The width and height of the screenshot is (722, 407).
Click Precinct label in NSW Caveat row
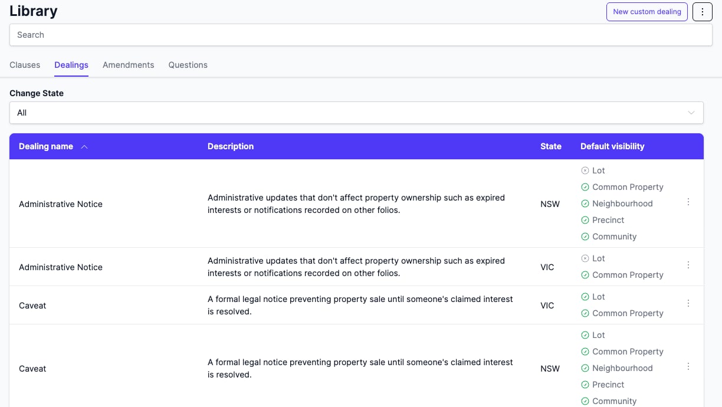608,385
